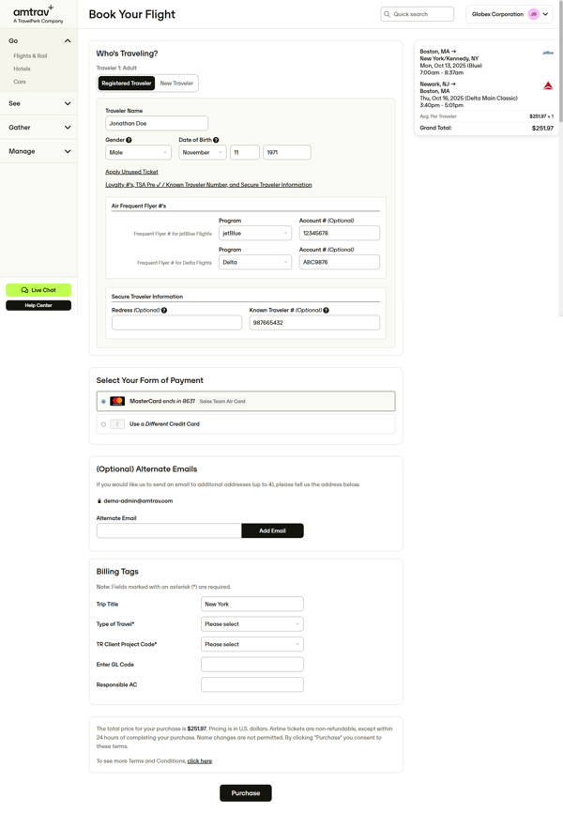Screen dimensions: 563x813
Task: Select Use a Different Credit Card option
Action: click(x=103, y=424)
